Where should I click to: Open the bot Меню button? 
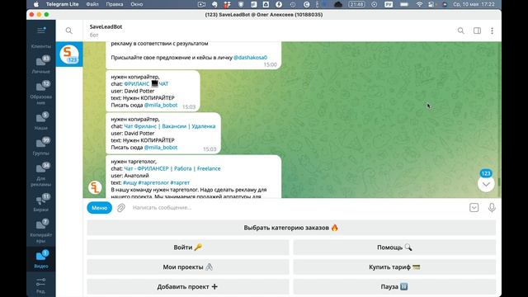(x=99, y=208)
